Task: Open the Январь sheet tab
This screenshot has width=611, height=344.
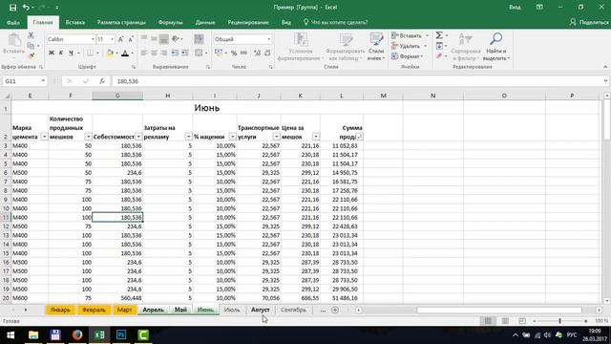Action: 60,310
